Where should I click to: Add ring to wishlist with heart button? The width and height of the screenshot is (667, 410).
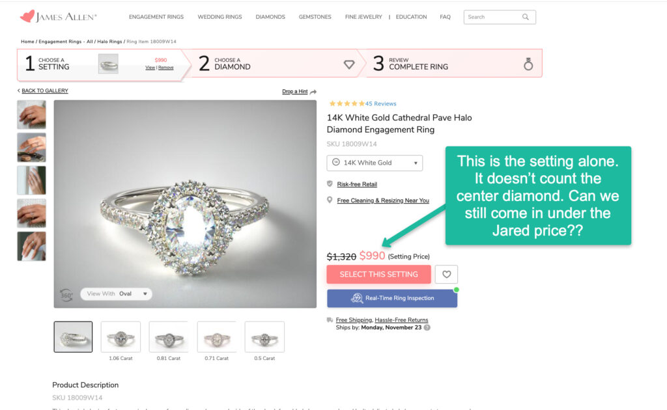pyautogui.click(x=446, y=275)
